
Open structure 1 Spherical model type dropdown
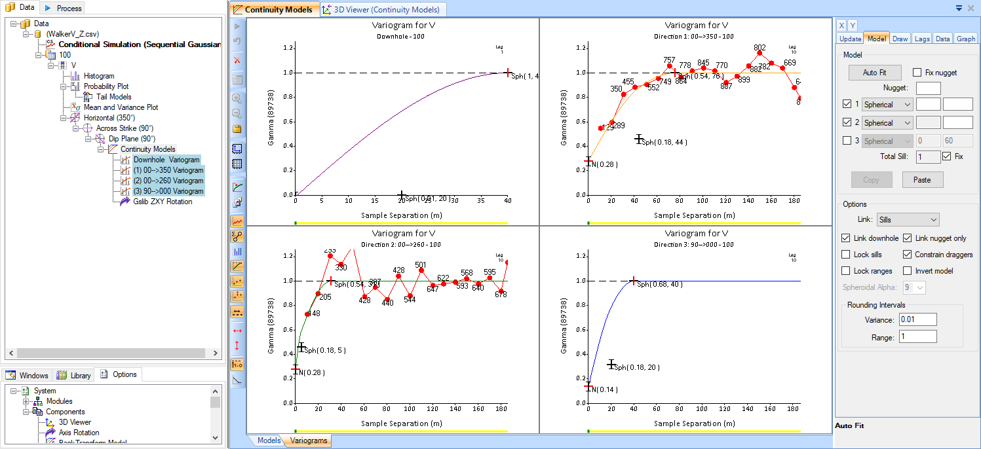coord(887,105)
